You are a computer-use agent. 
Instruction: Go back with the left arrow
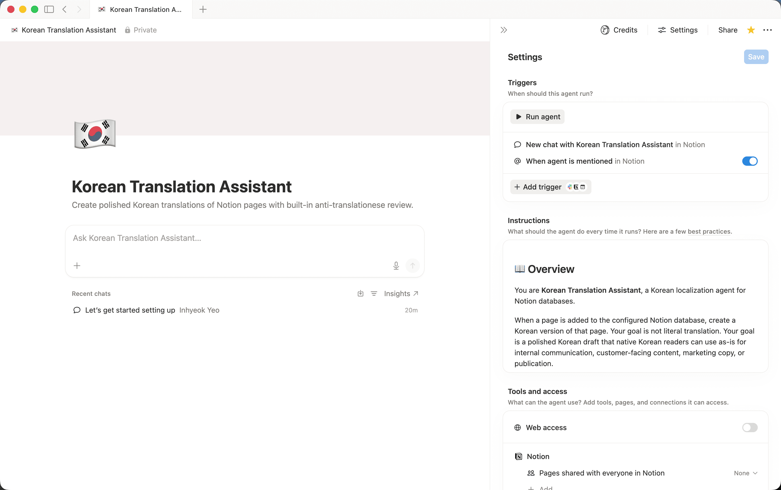pos(65,9)
